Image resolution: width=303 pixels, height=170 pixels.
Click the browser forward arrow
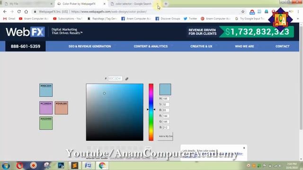12,11
